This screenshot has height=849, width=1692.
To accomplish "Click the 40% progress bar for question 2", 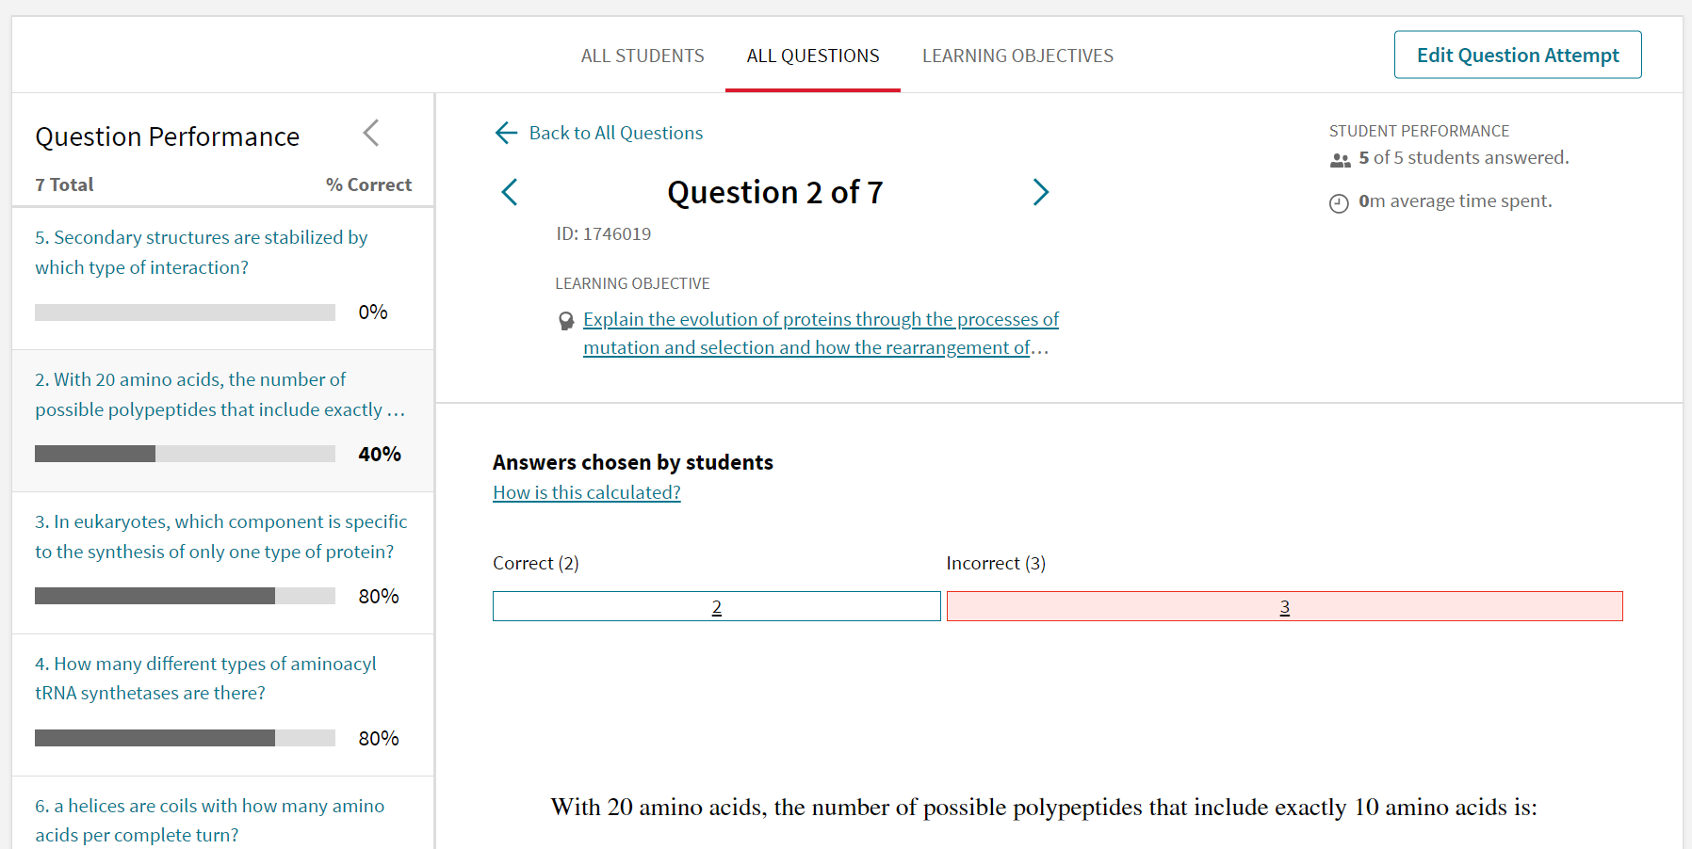I will tap(185, 453).
